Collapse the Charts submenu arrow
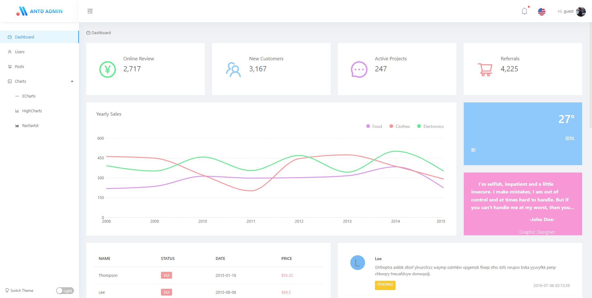This screenshot has width=592, height=298. (72, 81)
